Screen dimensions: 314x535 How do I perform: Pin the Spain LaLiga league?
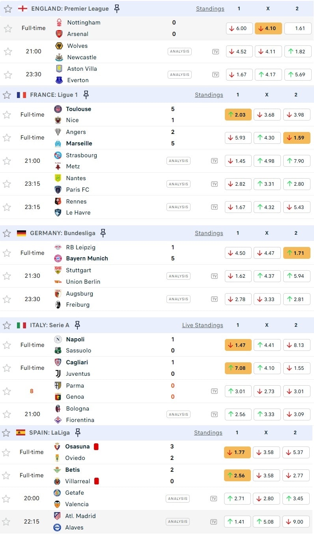click(x=78, y=433)
